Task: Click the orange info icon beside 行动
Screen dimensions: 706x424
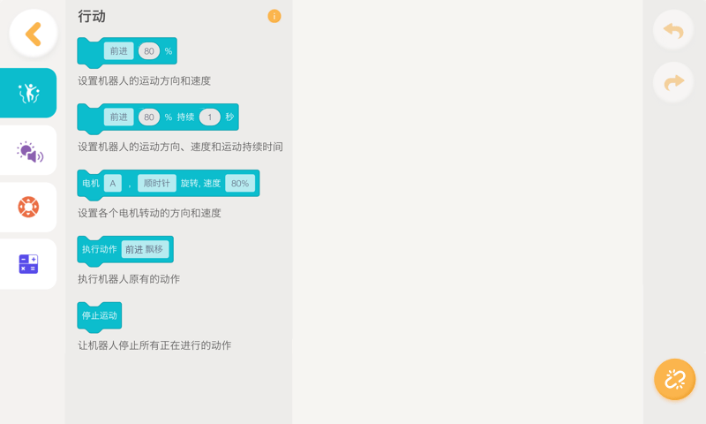Action: tap(274, 16)
